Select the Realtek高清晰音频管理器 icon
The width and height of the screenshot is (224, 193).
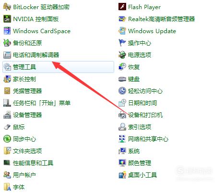[122, 19]
